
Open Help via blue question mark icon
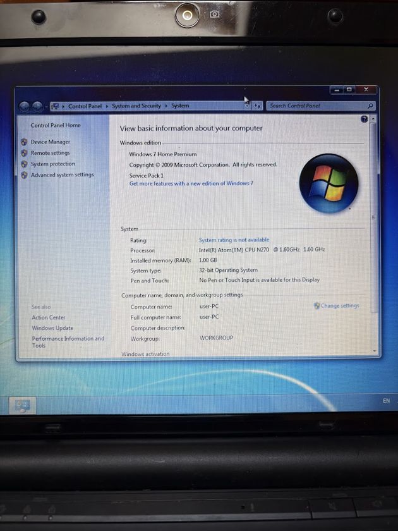coord(364,119)
